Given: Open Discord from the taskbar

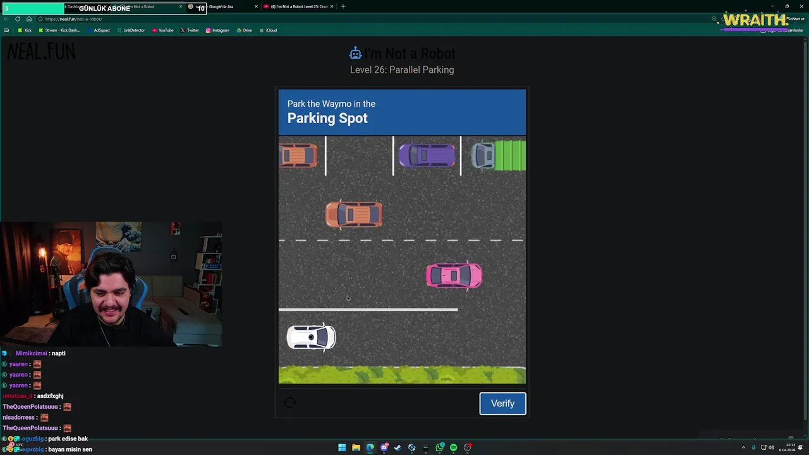Looking at the screenshot, I should click(384, 447).
